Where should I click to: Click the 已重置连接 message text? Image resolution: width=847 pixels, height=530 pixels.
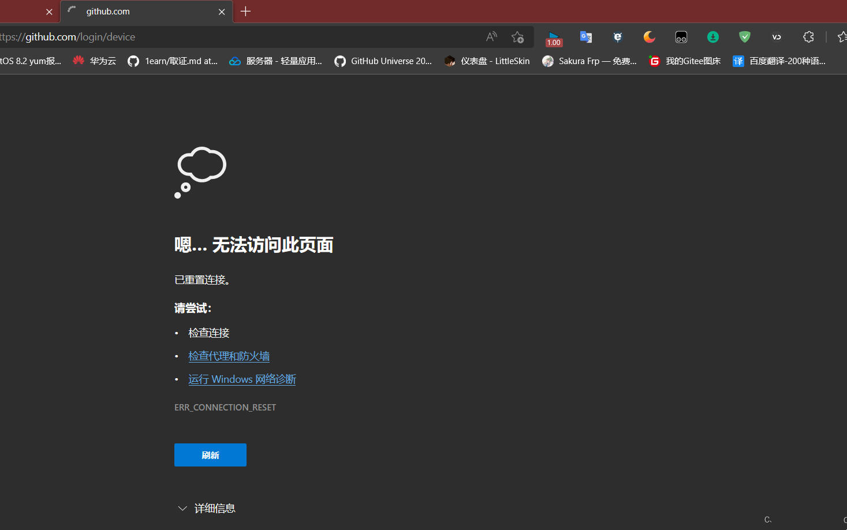coord(202,280)
